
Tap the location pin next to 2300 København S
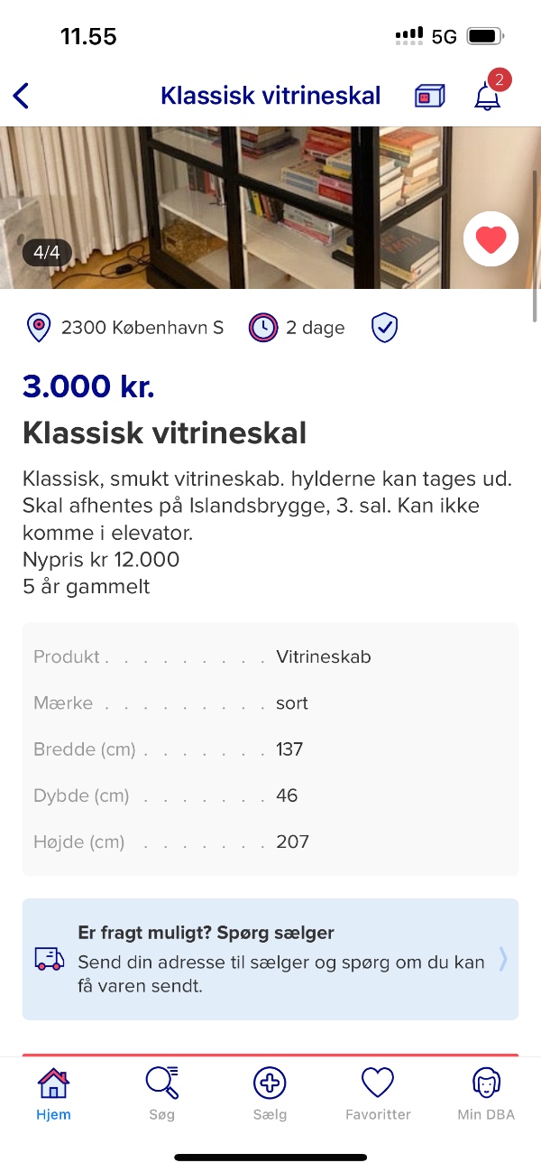37,327
